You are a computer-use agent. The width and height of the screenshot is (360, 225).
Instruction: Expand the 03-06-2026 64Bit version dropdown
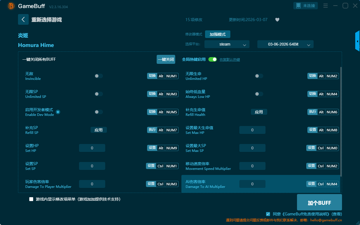(285, 44)
